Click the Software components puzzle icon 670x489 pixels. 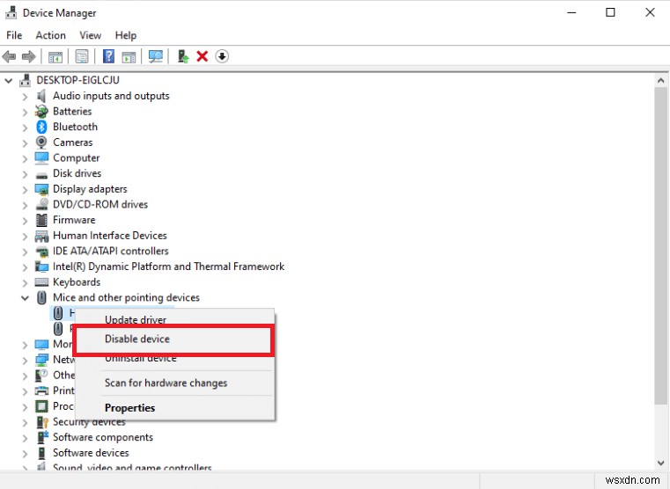[42, 437]
